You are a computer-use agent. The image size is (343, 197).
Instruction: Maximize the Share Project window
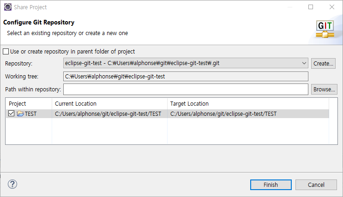pyautogui.click(x=311, y=7)
